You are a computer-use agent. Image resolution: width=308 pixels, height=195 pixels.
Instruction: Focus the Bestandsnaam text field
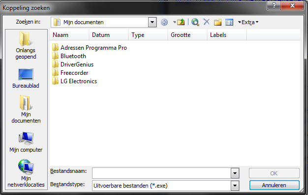[x=162, y=173]
